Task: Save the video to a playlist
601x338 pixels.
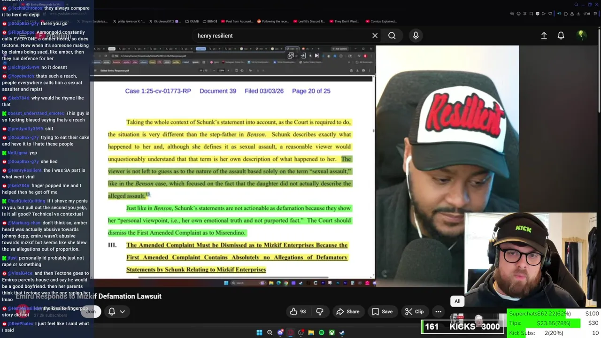Action: tap(382, 312)
